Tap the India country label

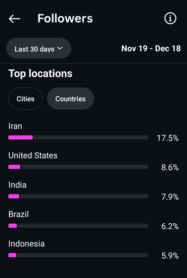[17, 185]
